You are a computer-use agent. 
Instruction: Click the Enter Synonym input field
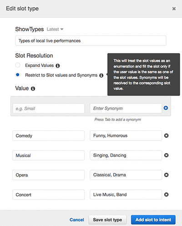point(126,108)
